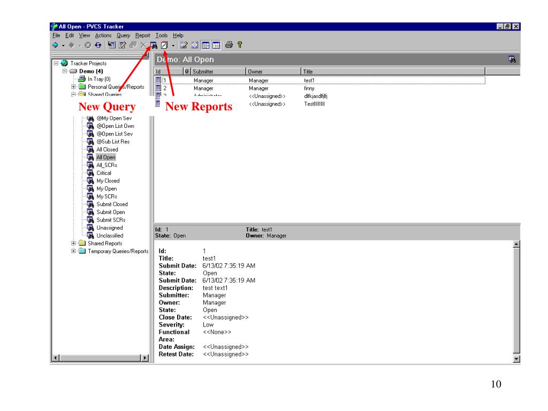Sort by the Id column header
548x411 pixels.
click(x=169, y=71)
